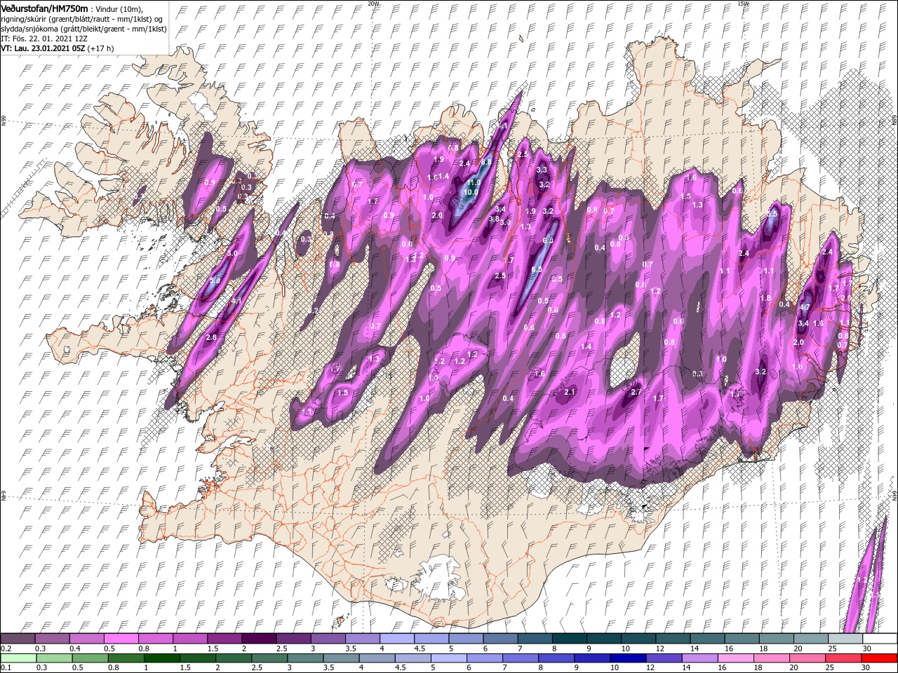Click the darkest purple snow legend swatch at 2
This screenshot has height=673, width=898.
pos(259,638)
